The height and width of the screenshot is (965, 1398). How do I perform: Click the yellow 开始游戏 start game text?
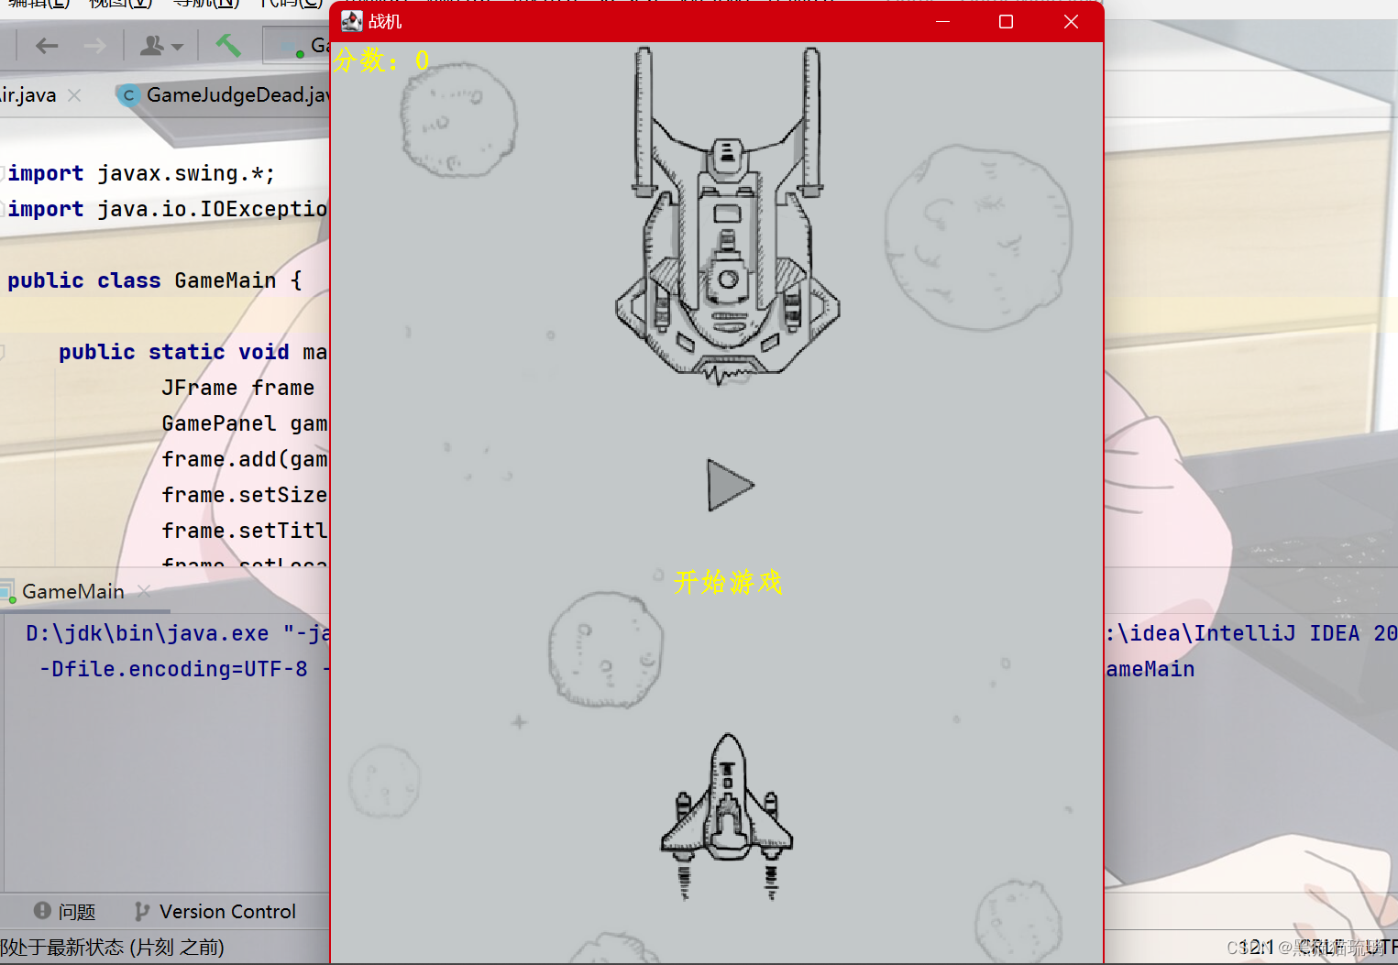pyautogui.click(x=728, y=582)
